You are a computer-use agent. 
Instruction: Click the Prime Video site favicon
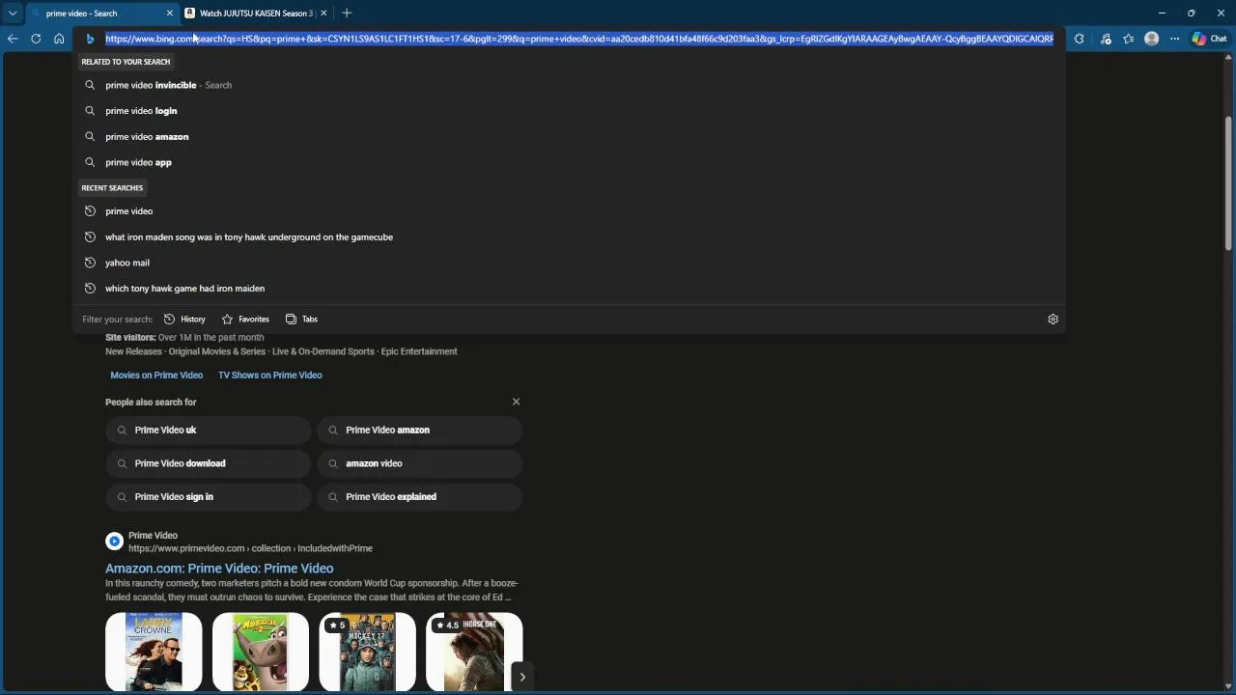click(x=114, y=542)
